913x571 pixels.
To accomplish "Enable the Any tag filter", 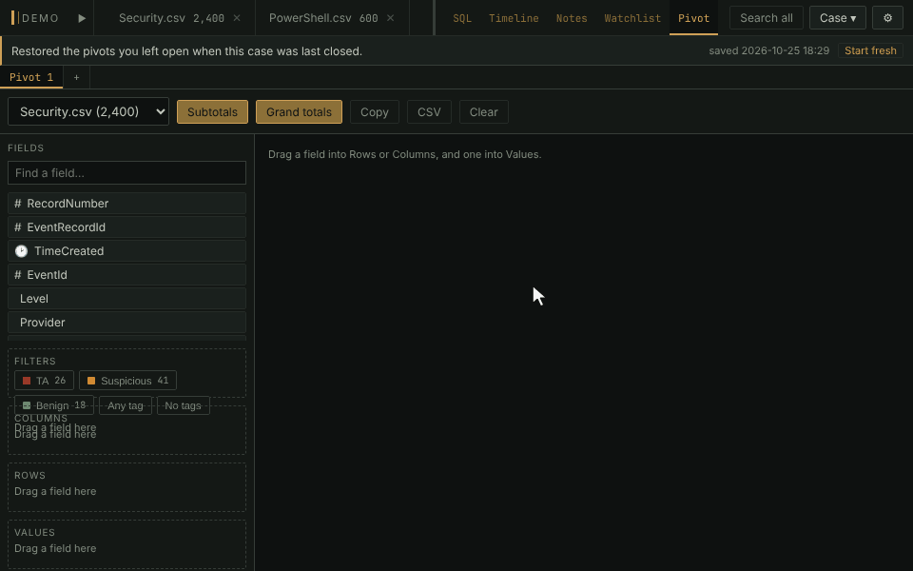I will tap(126, 405).
